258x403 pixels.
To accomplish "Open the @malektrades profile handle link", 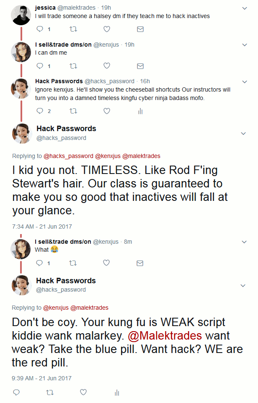I will click(x=78, y=8).
